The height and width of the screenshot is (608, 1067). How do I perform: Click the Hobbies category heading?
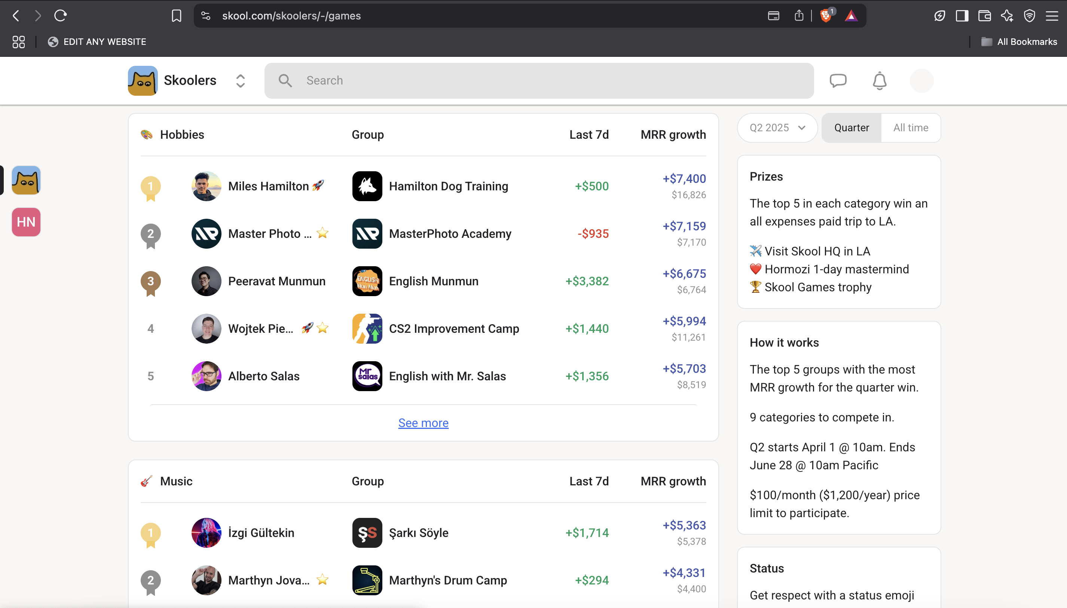click(182, 135)
